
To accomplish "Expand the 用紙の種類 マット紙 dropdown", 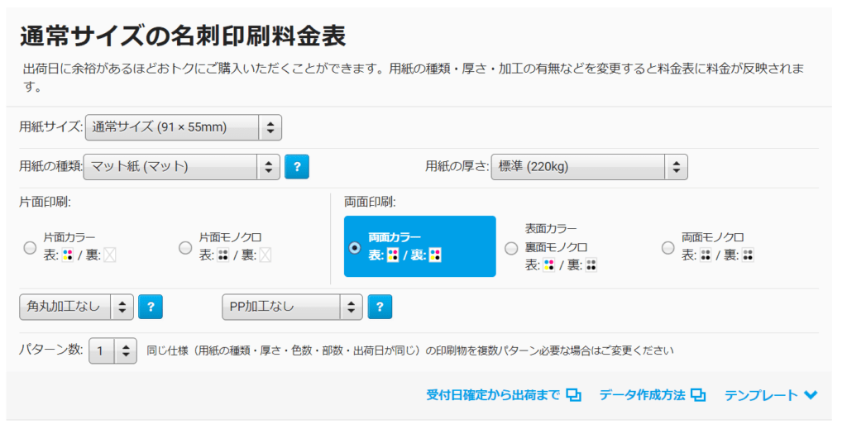I will (x=181, y=167).
